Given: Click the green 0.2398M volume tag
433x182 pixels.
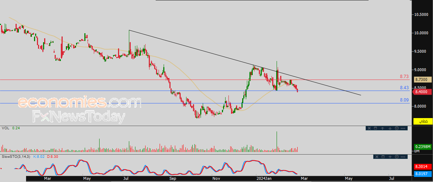Looking at the screenshot, I should coord(423,147).
